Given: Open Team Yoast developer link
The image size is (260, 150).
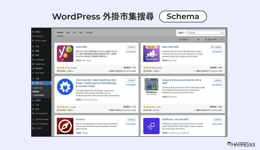Looking at the screenshot, I should tap(86, 61).
